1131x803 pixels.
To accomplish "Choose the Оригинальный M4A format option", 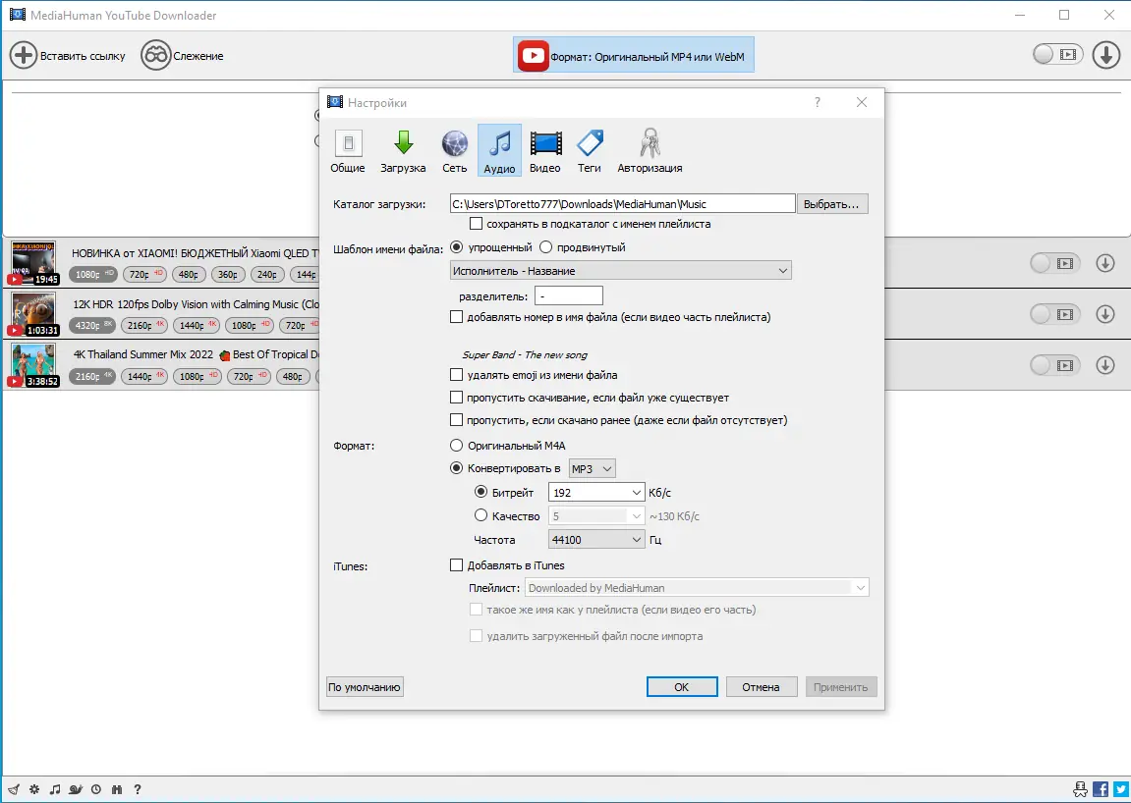I will point(456,446).
